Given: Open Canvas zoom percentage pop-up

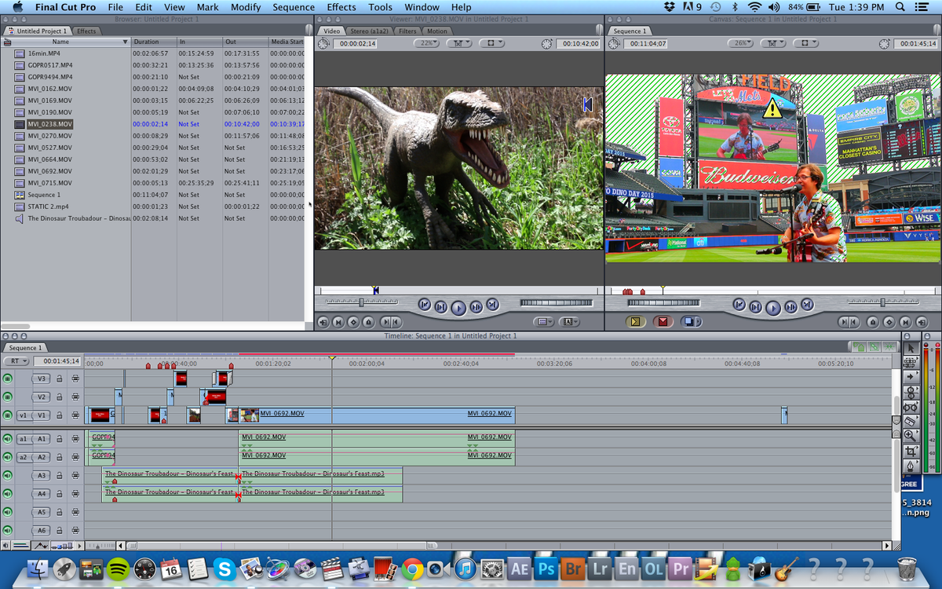Looking at the screenshot, I should [x=740, y=43].
